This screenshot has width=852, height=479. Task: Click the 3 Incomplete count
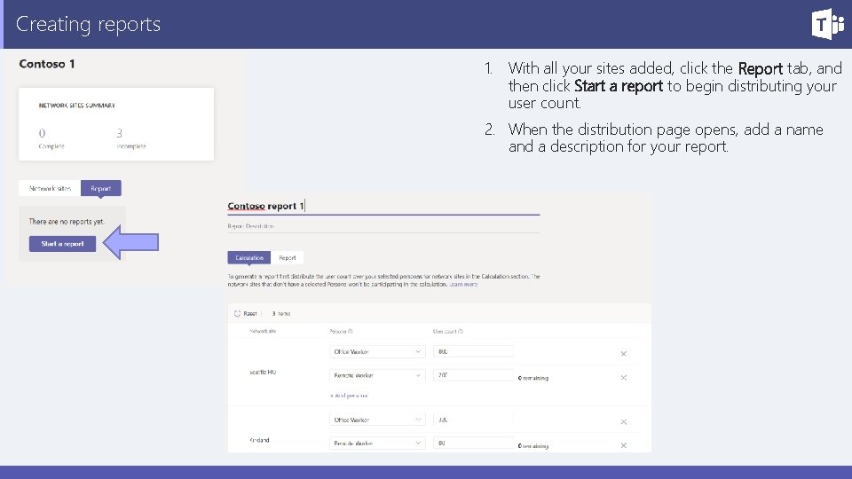click(131, 138)
